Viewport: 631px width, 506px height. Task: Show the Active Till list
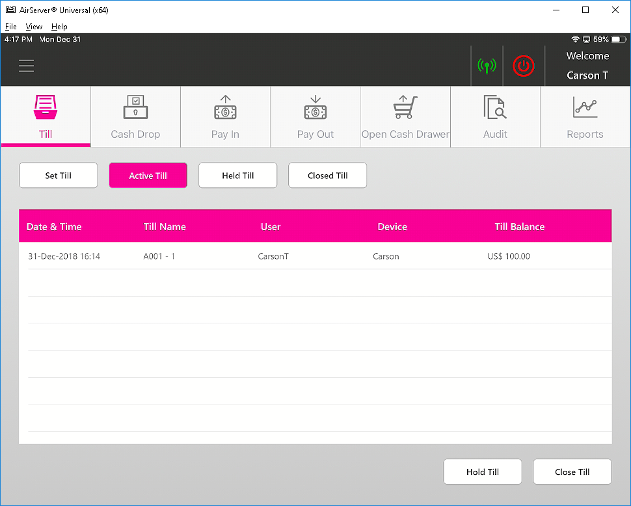[148, 176]
